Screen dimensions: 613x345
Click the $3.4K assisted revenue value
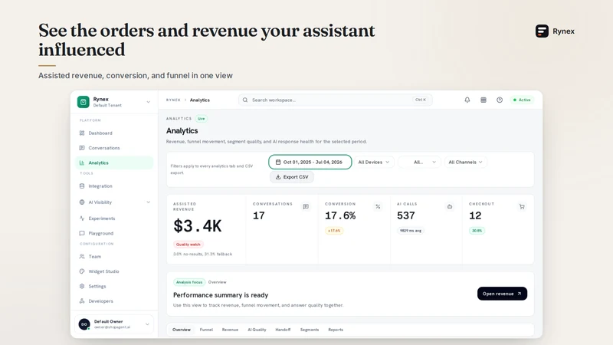198,226
